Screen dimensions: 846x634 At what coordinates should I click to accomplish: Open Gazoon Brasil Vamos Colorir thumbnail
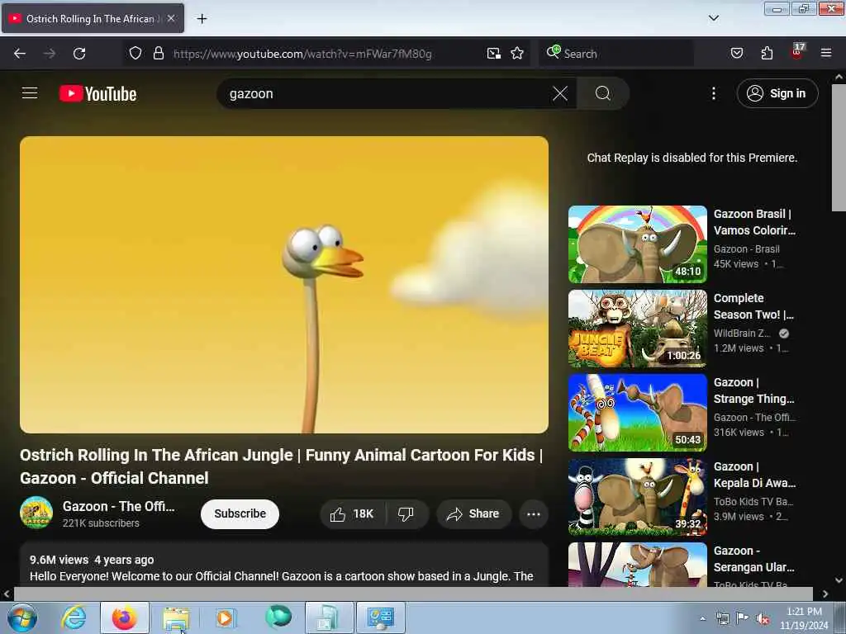point(637,244)
